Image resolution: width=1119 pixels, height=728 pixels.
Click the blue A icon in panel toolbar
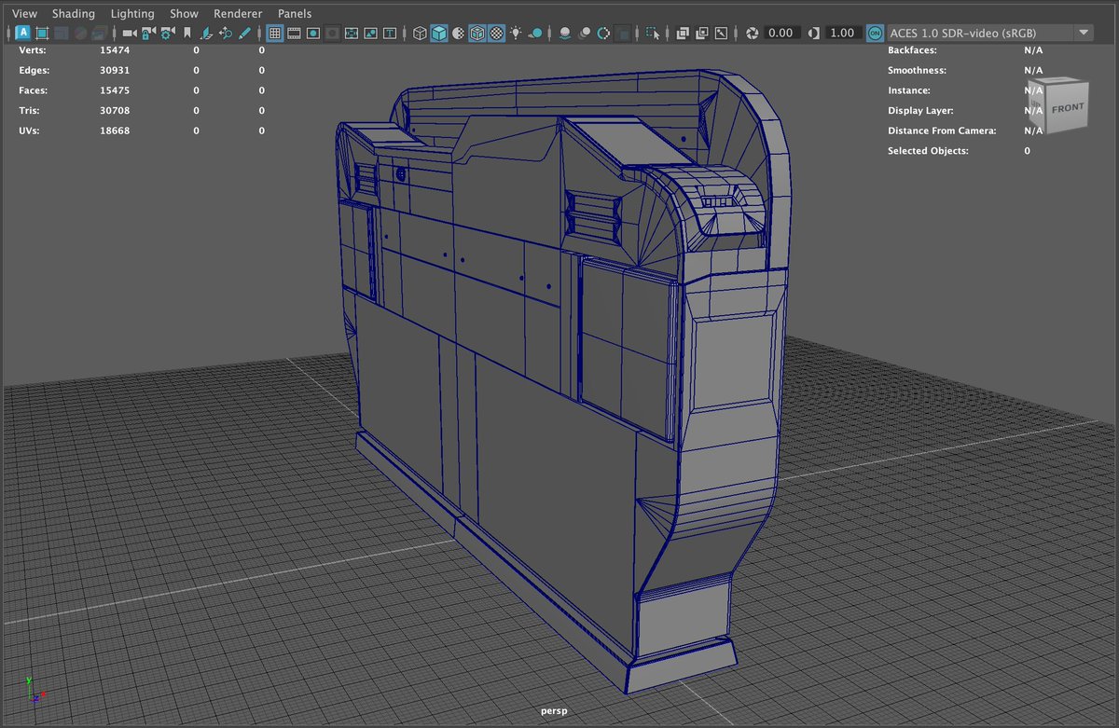pos(23,33)
